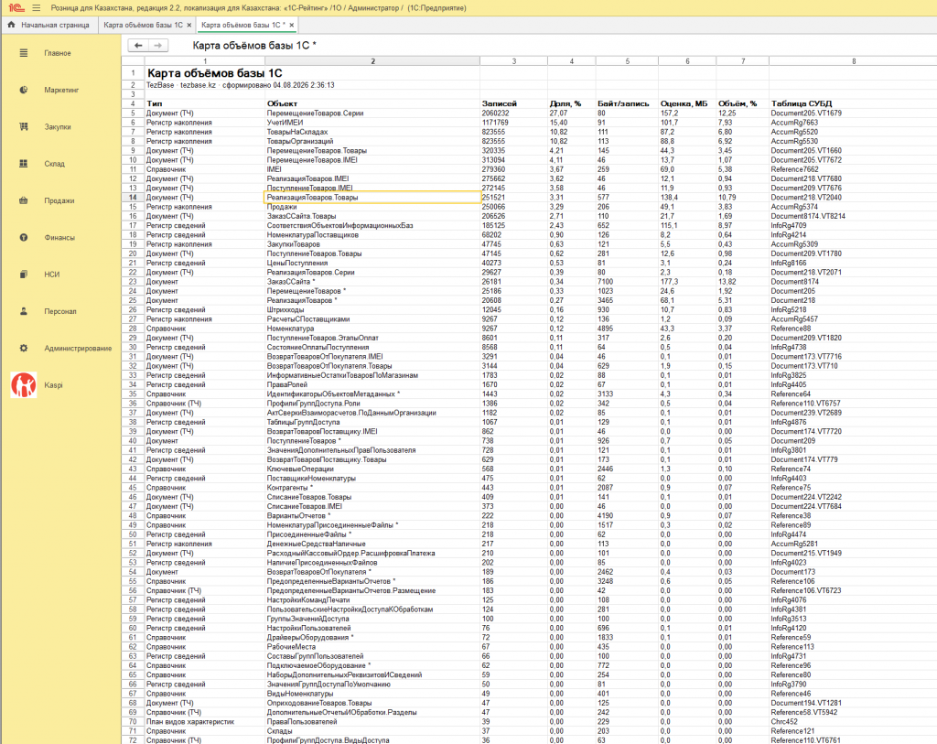Select the title cell Карта объёмов базы 1С

(214, 73)
